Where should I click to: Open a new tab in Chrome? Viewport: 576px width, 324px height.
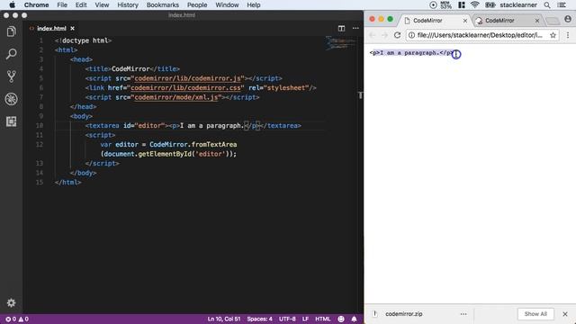(552, 21)
